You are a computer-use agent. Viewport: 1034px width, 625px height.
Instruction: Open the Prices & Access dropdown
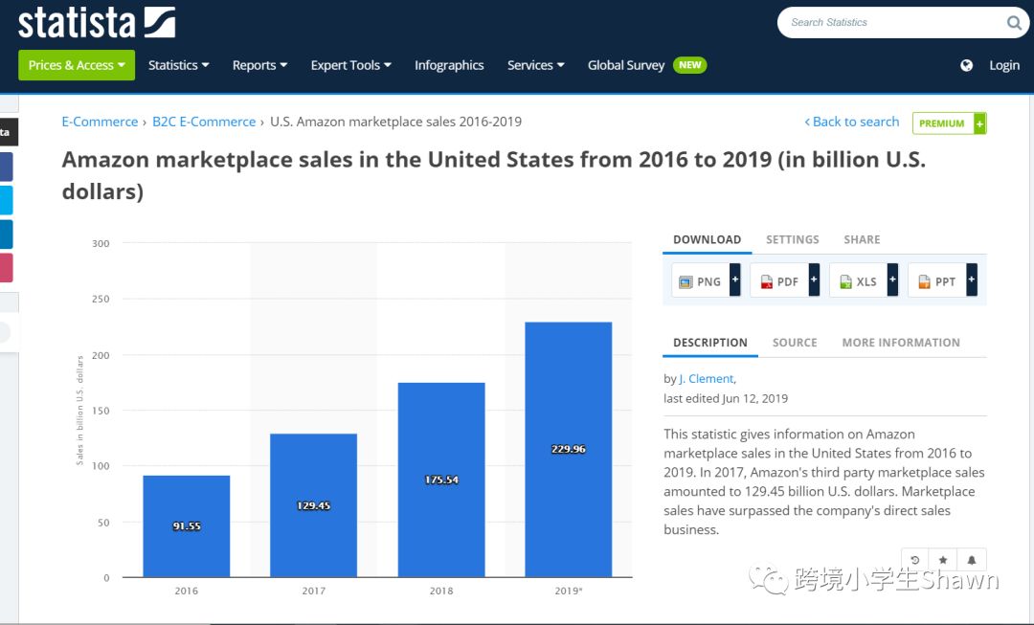tap(77, 65)
